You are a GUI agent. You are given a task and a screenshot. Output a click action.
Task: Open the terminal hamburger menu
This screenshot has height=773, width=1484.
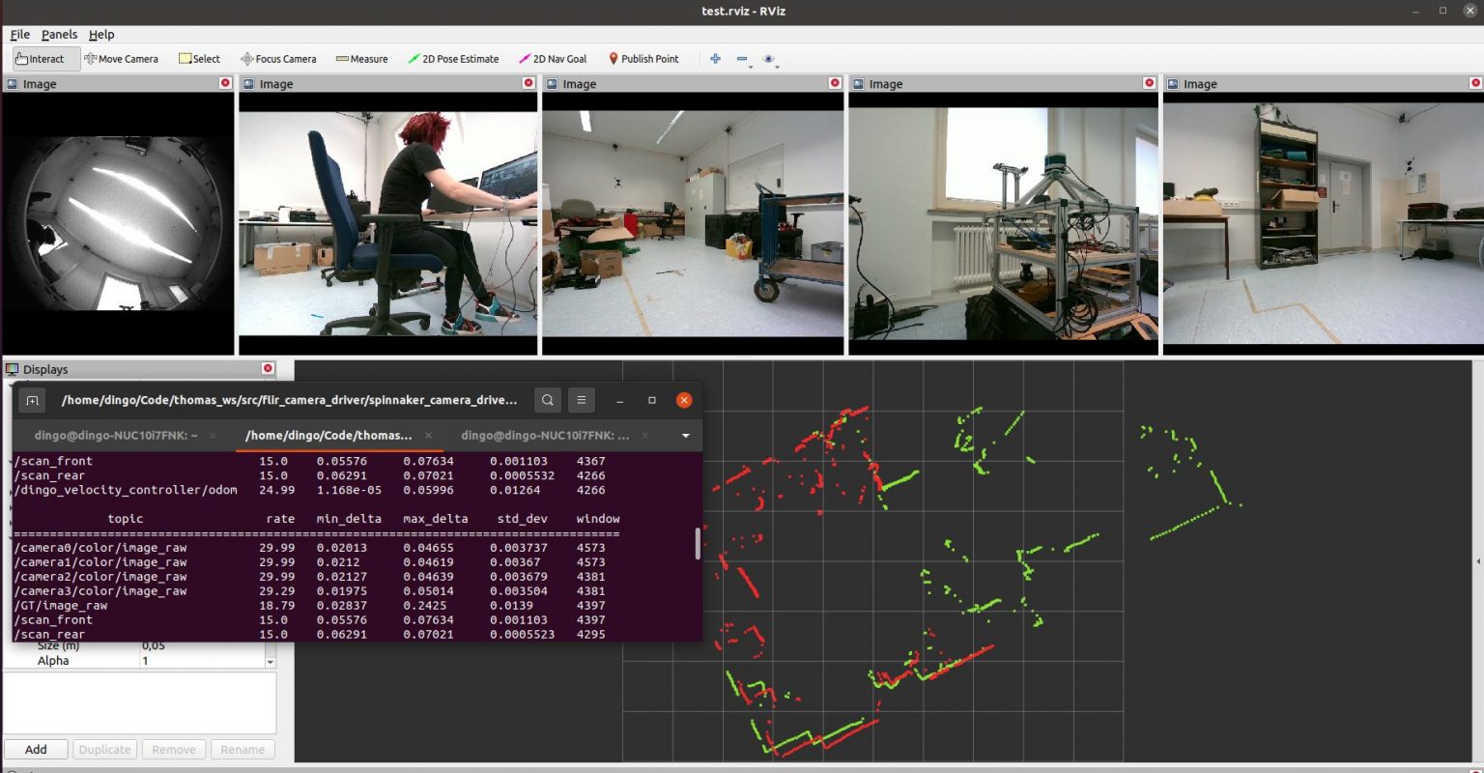tap(581, 399)
